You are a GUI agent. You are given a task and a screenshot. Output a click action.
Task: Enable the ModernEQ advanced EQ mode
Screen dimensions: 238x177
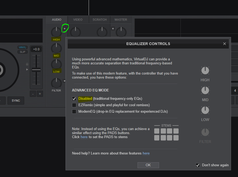[74, 112]
